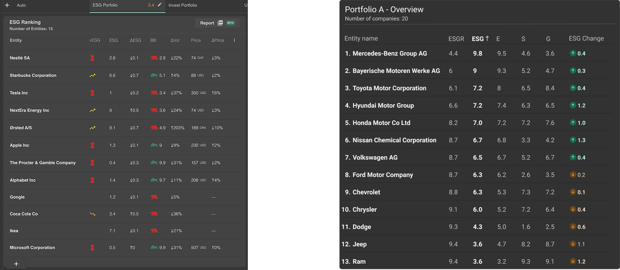
Task: Click Microsoft Corporation price 507 USD
Action: tap(198, 248)
